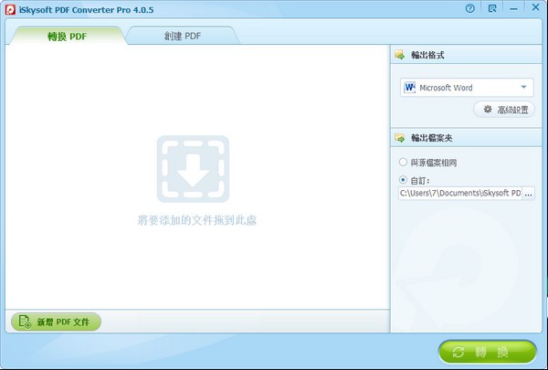Minimize the iSkysoft PDF Converter window
The image size is (548, 370).
coord(513,9)
